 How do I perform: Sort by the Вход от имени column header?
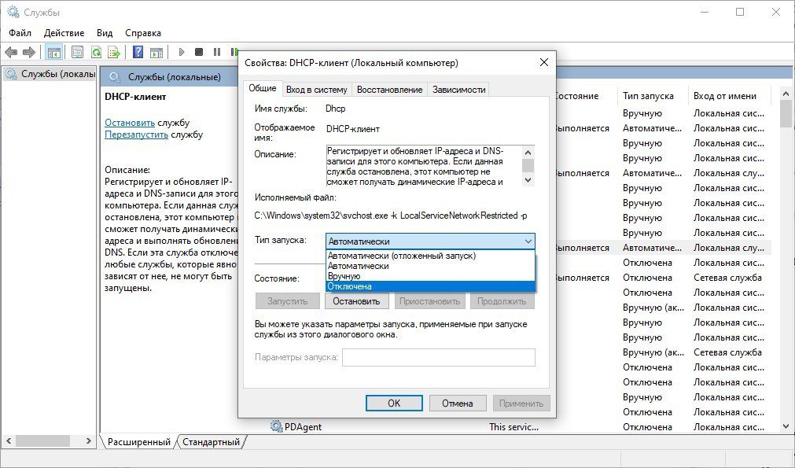coord(729,96)
